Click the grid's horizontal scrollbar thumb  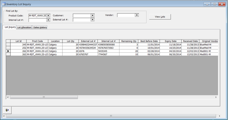click(x=44, y=97)
